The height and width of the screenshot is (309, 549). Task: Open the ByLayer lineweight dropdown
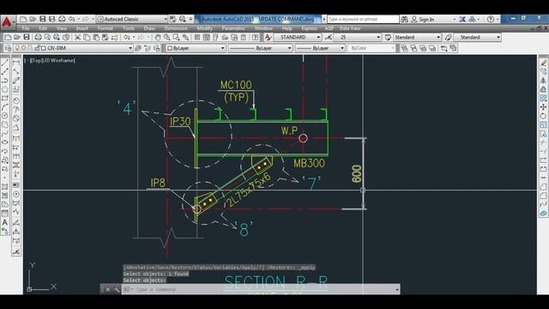pos(342,48)
